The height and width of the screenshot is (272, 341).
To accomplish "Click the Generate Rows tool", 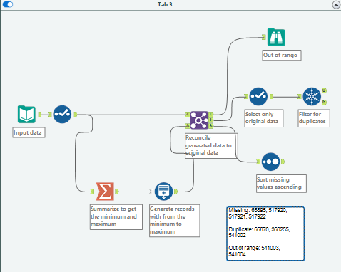I will (x=163, y=192).
